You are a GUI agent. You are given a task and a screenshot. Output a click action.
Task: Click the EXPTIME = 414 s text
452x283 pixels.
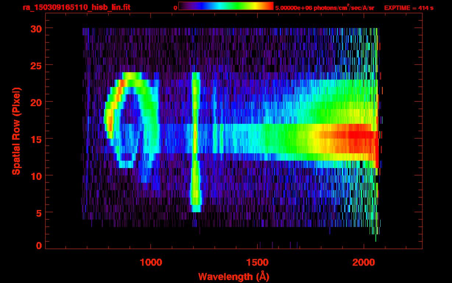tap(409, 8)
